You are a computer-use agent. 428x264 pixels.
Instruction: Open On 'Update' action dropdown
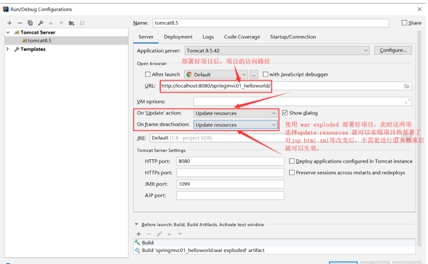236,113
